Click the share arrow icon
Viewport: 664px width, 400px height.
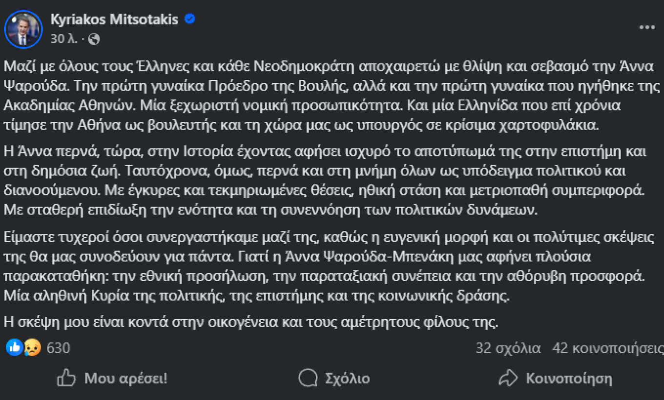click(508, 378)
